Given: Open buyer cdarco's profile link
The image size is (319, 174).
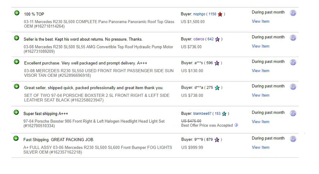Looking at the screenshot, I should tap(199, 39).
